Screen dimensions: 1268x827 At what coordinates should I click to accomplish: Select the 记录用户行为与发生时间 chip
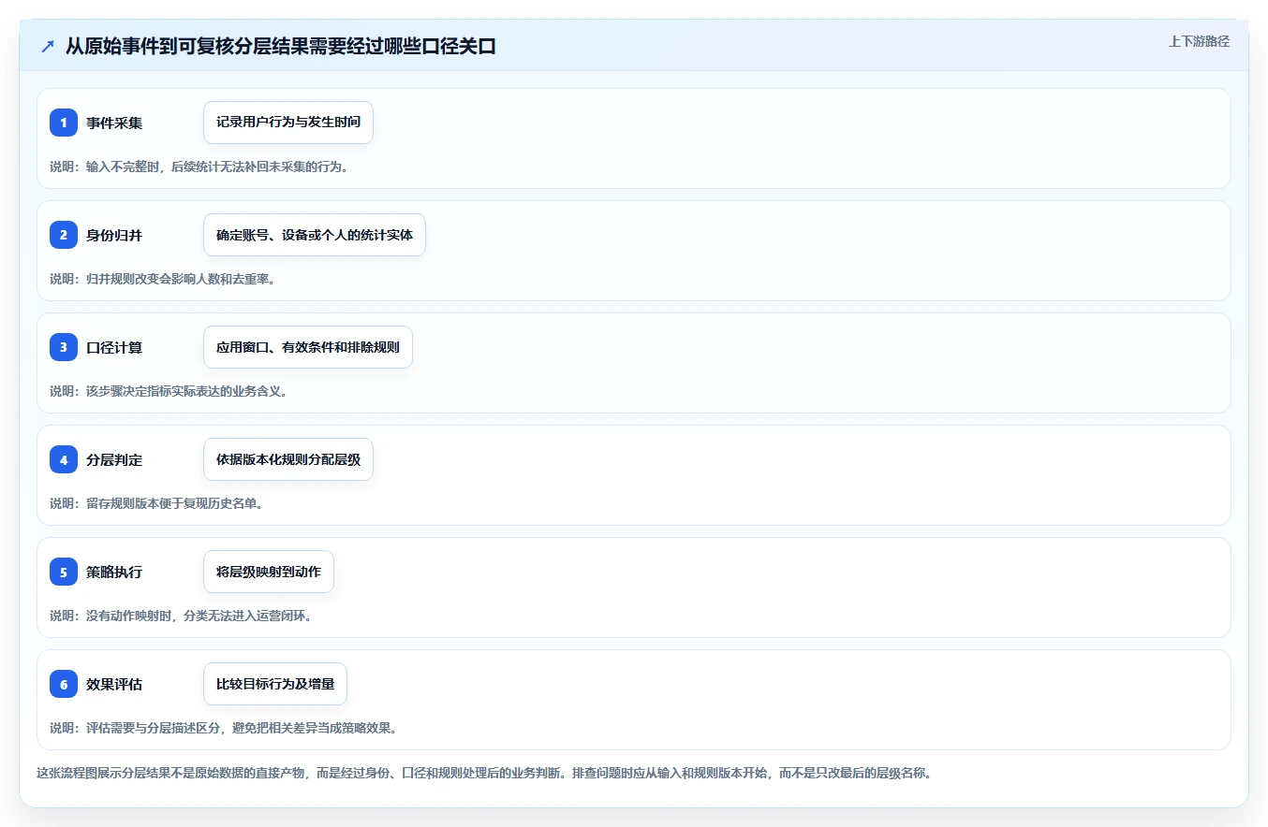(x=288, y=123)
